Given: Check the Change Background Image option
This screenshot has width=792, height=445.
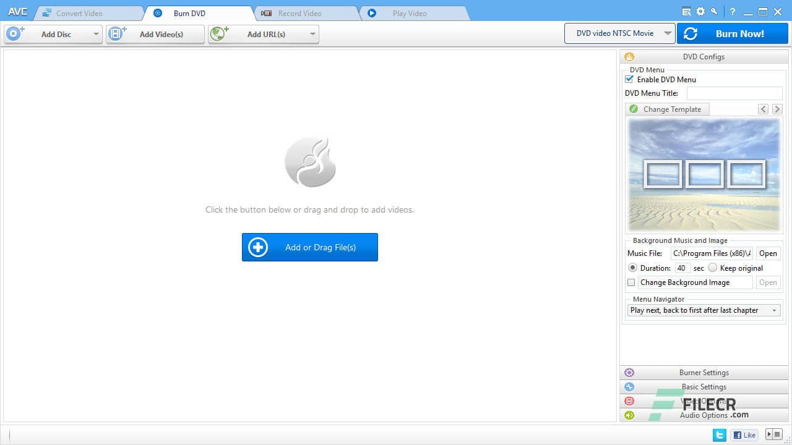Looking at the screenshot, I should point(631,282).
